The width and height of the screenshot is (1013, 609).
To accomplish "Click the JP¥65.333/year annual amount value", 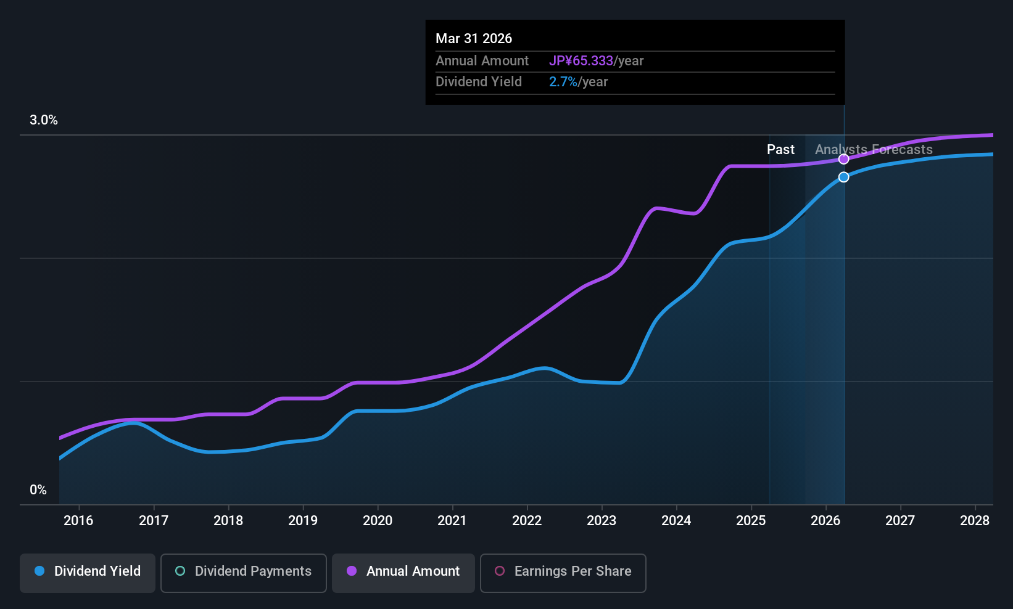I will [596, 61].
